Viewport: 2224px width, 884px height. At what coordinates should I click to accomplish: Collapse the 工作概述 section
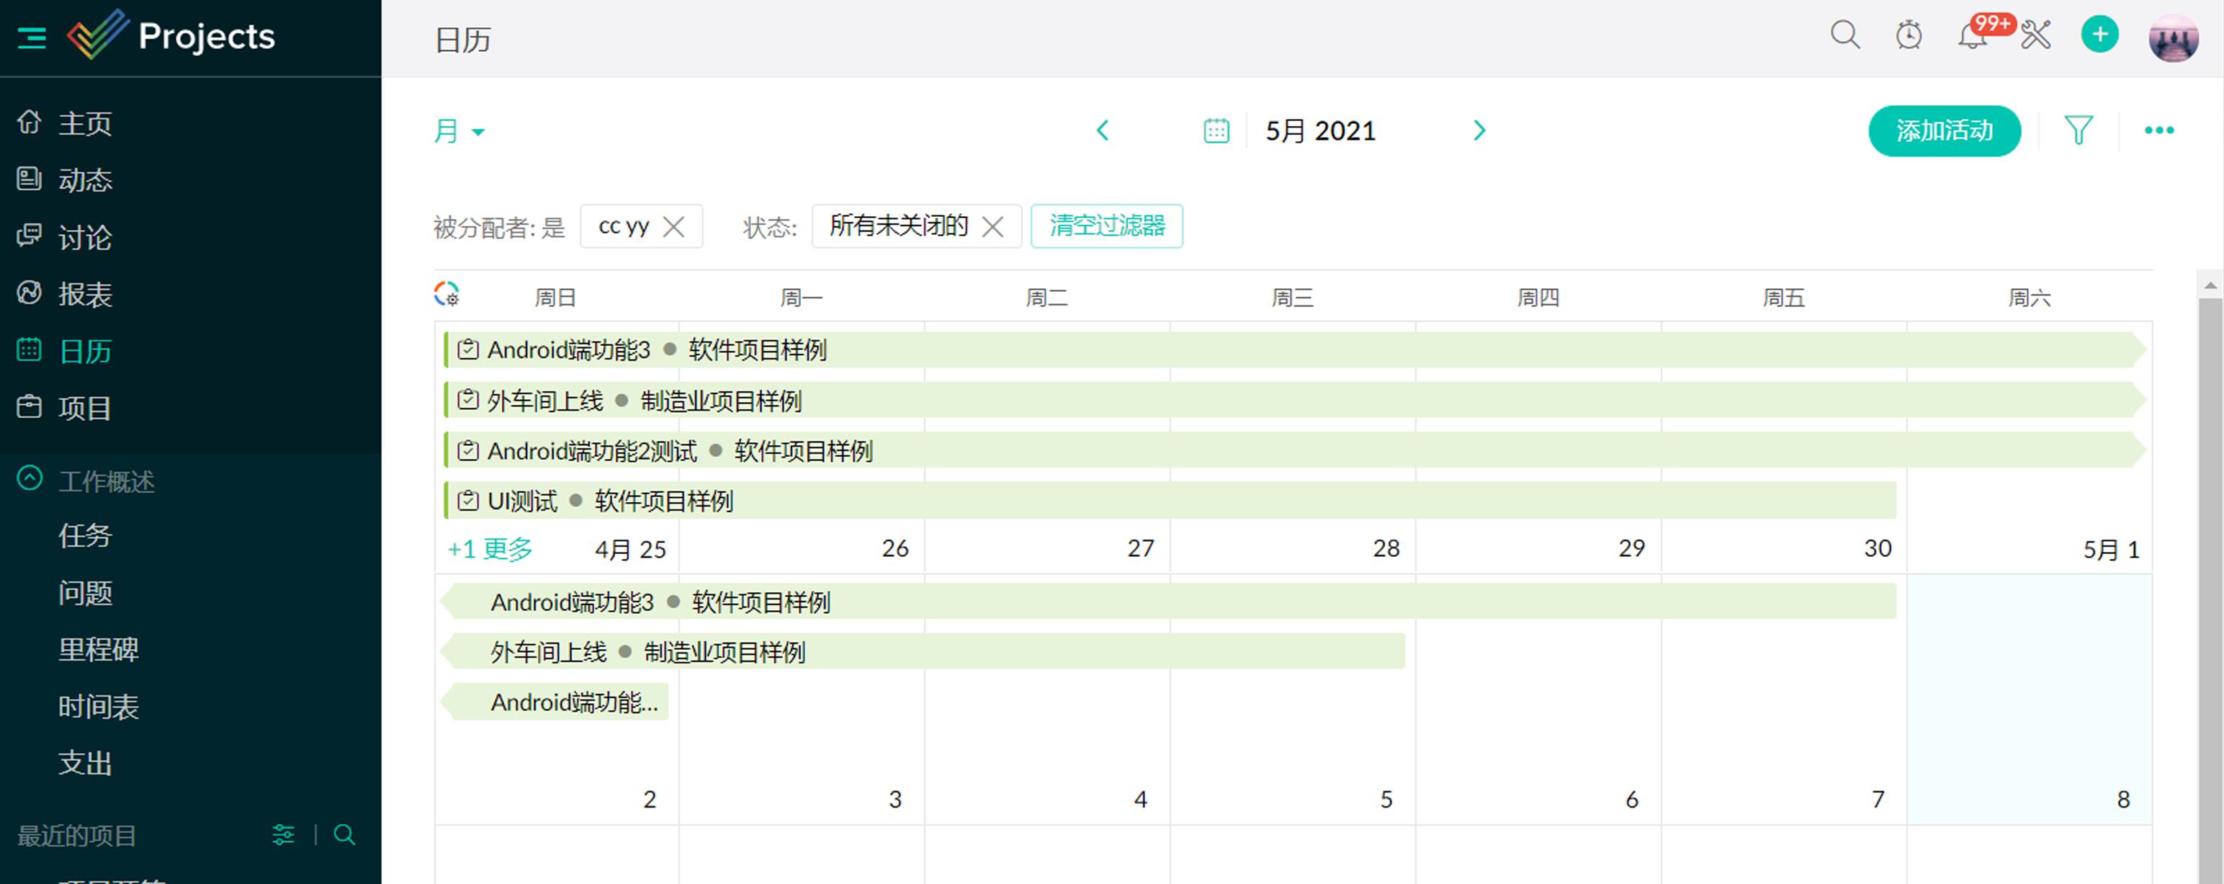(x=30, y=479)
